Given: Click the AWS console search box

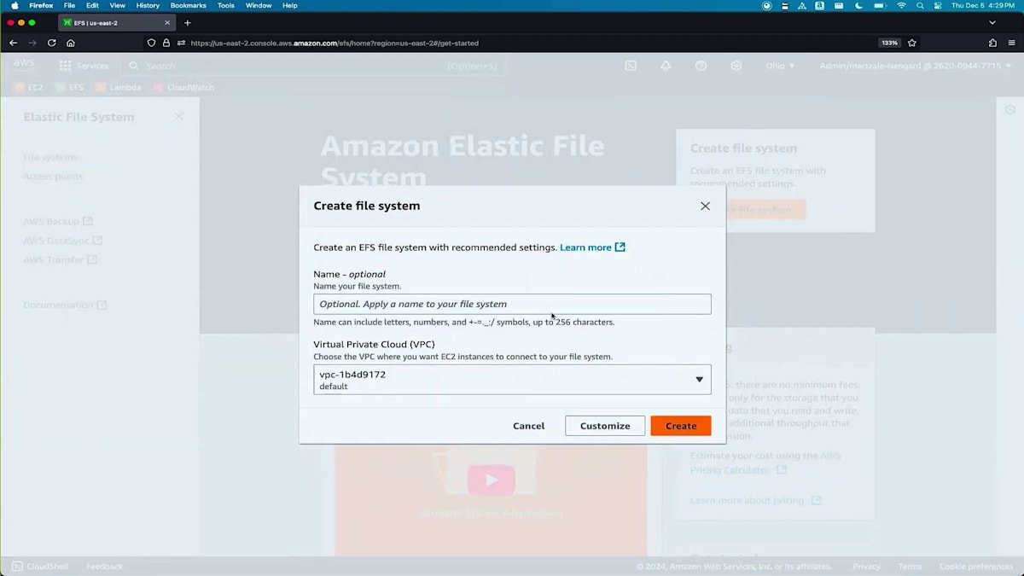Looking at the screenshot, I should (314, 66).
